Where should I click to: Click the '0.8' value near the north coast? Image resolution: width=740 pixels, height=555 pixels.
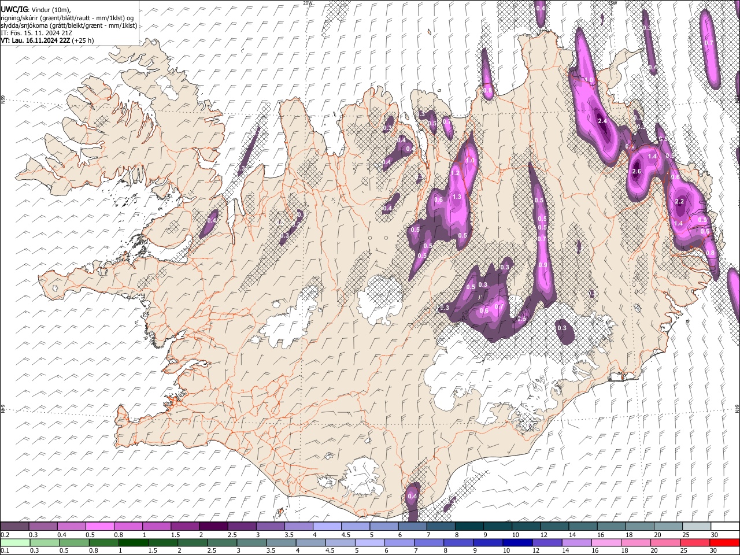pyautogui.click(x=487, y=90)
